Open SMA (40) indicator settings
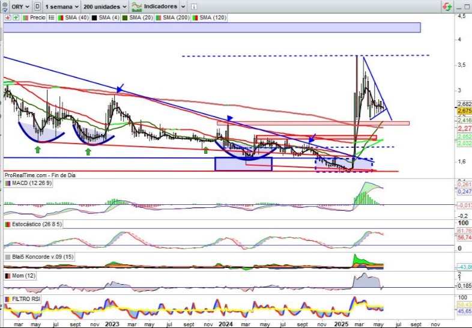472x328 pixels. pos(73,18)
